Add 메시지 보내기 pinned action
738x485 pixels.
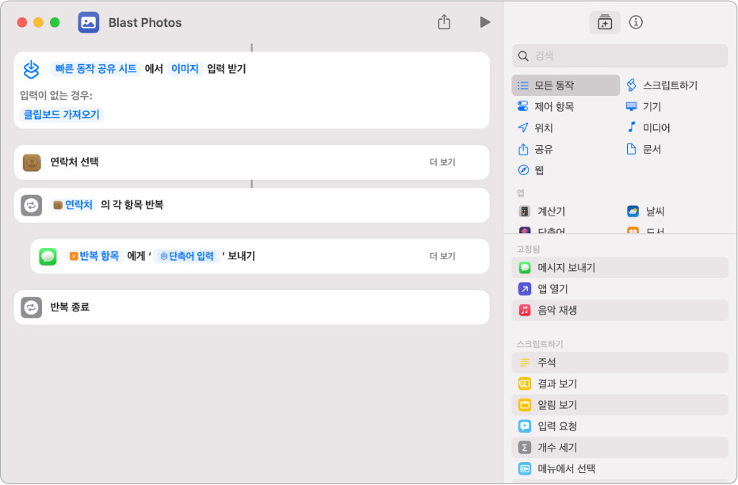[620, 268]
